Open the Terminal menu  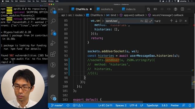coord(44,1)
